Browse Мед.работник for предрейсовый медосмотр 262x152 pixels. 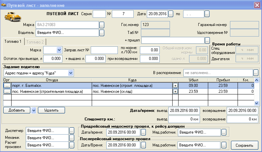(x=224, y=132)
